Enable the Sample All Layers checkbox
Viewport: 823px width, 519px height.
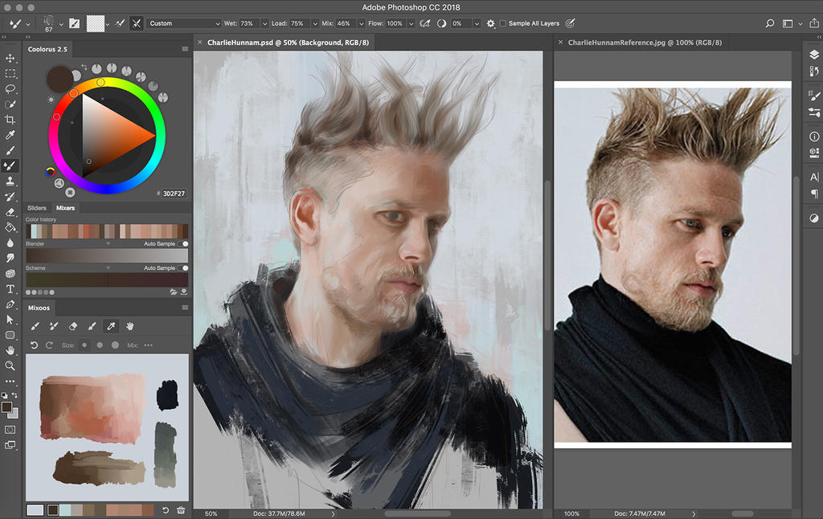(x=503, y=23)
